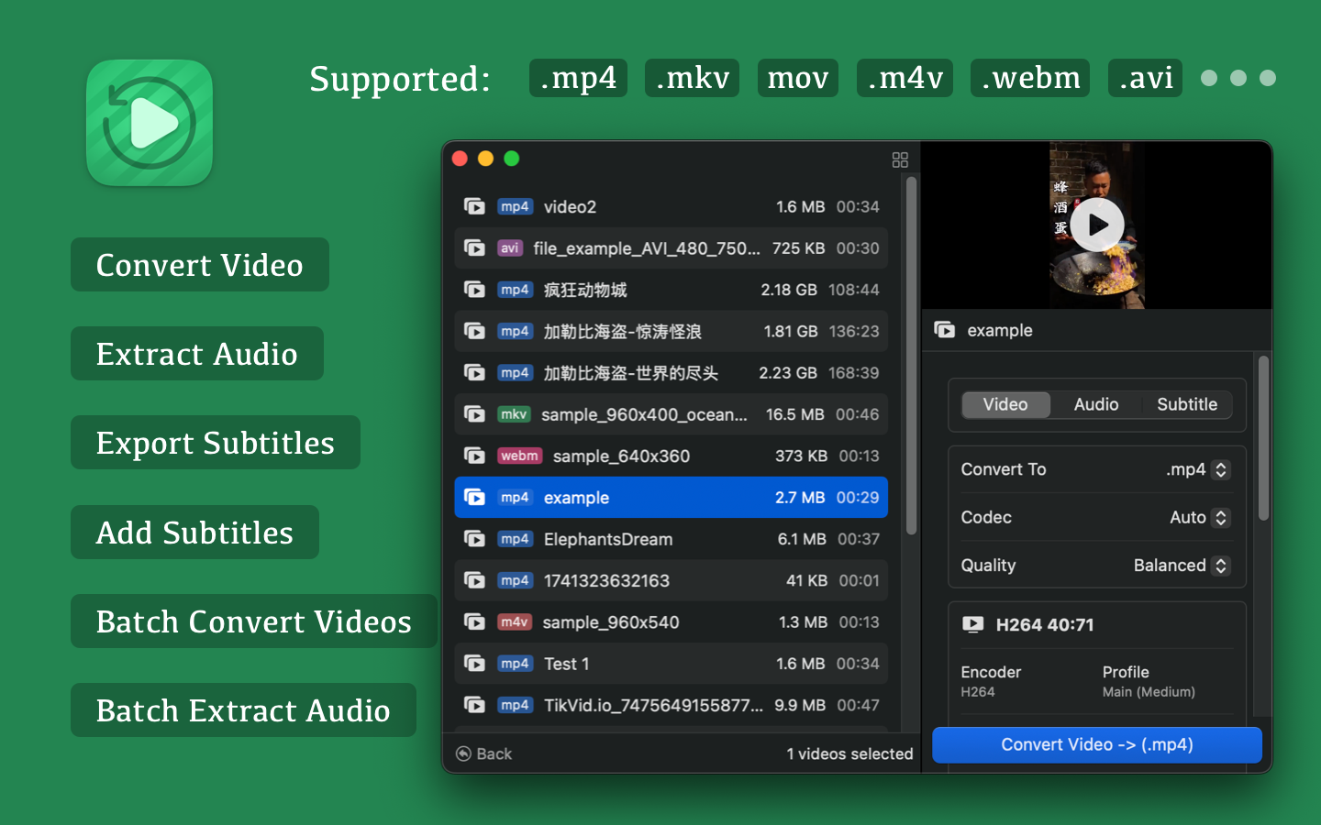Screen dimensions: 1321x825
Task: Open the Quality Balanced dropdown
Action: (1182, 566)
